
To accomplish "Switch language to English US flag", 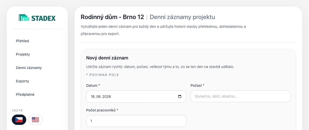I will (36, 120).
